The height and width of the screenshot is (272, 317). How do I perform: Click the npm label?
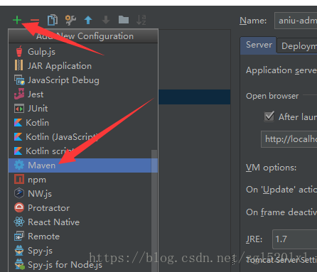(x=37, y=180)
